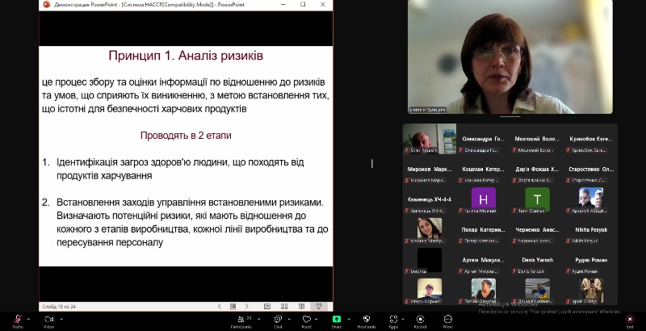Open Host tools in the toolbar

365,320
